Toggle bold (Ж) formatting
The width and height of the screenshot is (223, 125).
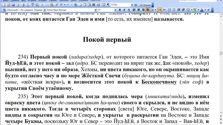tap(120, 10)
